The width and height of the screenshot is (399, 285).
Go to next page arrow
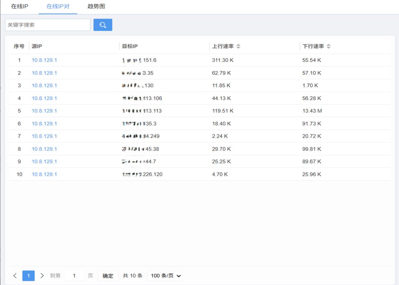pyautogui.click(x=42, y=276)
